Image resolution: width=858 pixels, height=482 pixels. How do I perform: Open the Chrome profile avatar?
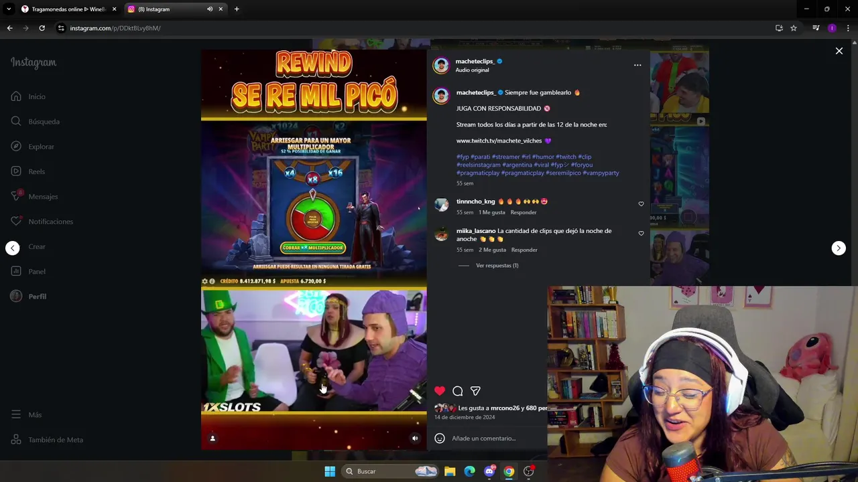click(x=832, y=28)
